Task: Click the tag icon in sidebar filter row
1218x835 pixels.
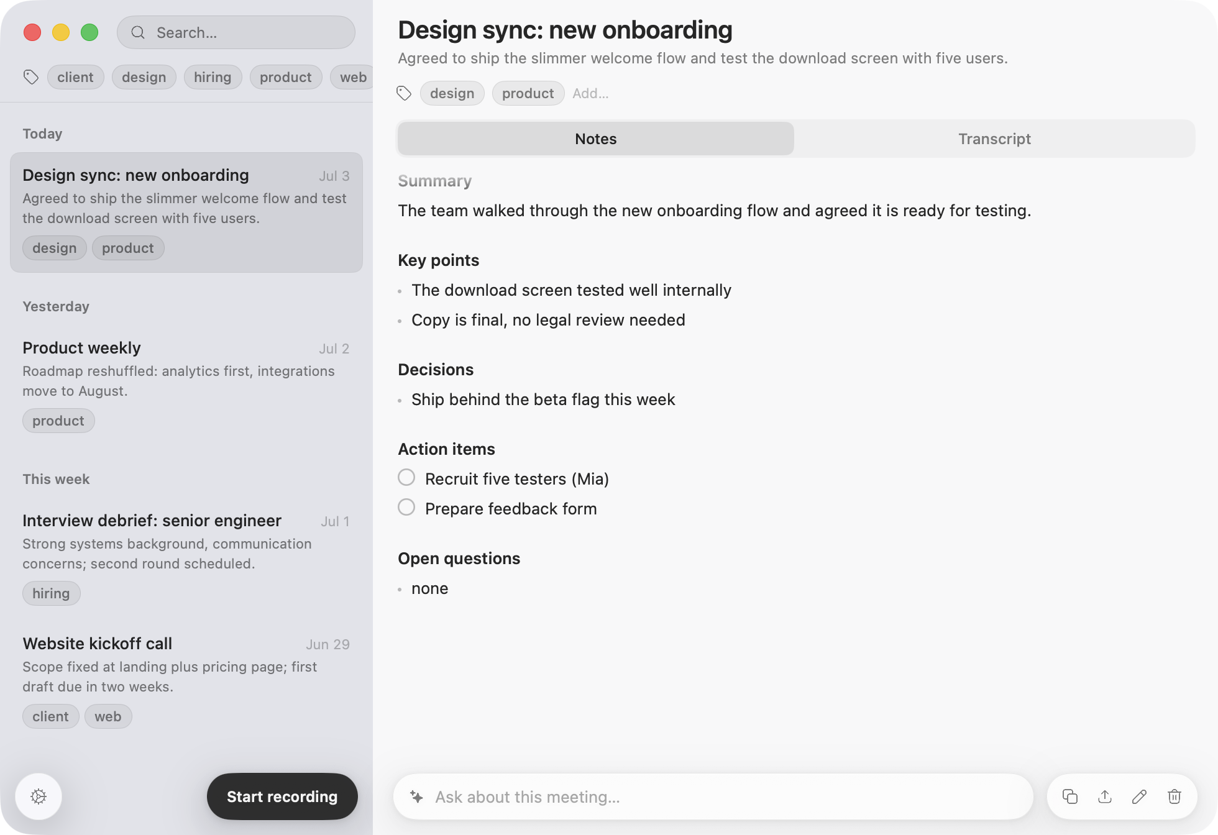Action: pyautogui.click(x=31, y=77)
